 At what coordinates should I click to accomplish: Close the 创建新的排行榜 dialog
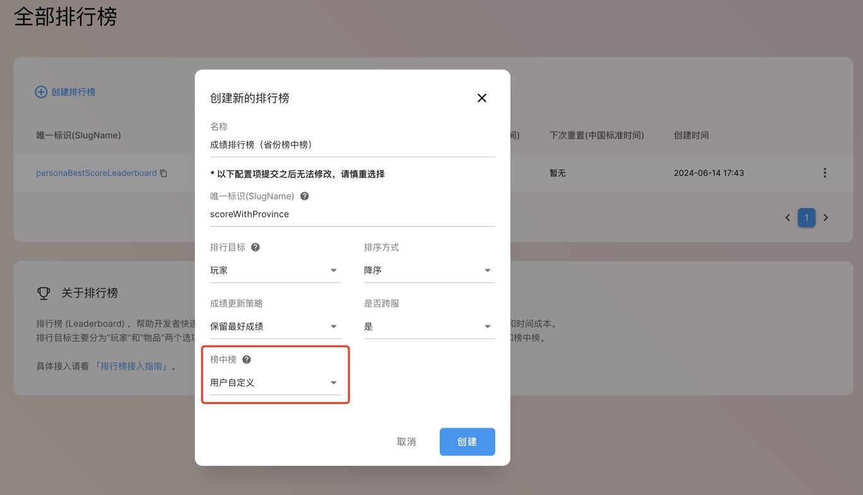pos(482,98)
